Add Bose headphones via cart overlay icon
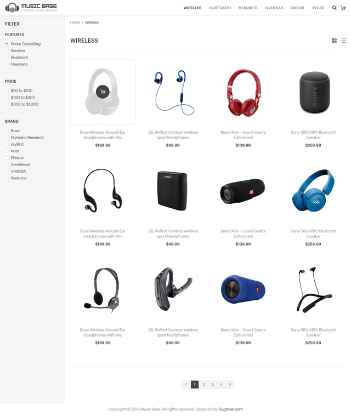Image resolution: width=351 pixels, height=416 pixels. (103, 92)
